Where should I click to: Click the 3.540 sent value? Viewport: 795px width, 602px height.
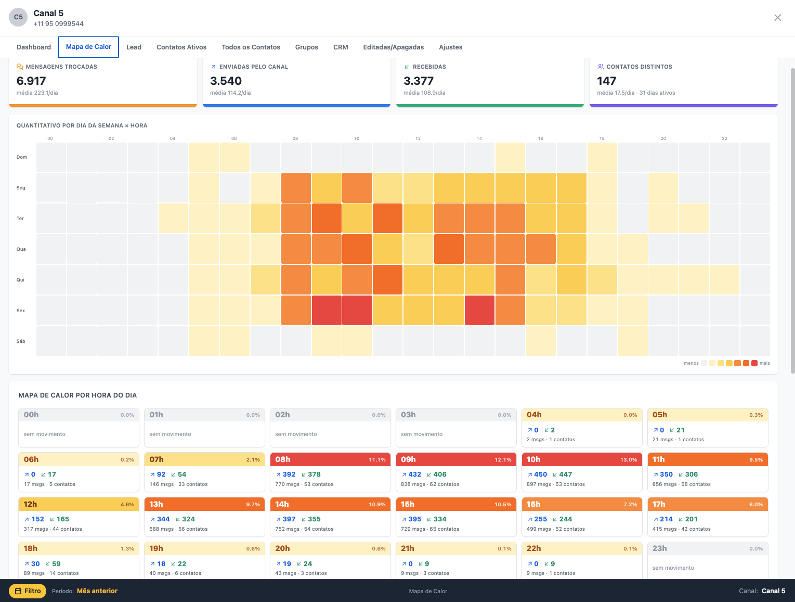coord(226,81)
